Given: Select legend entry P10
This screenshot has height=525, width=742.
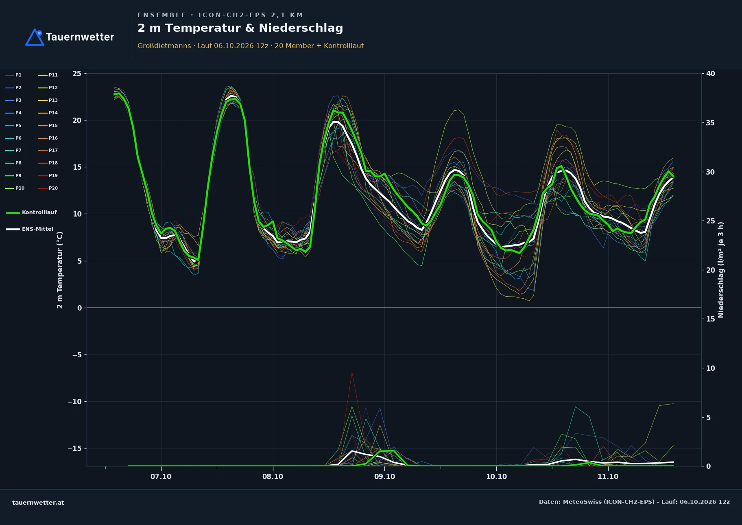Looking at the screenshot, I should point(15,188).
